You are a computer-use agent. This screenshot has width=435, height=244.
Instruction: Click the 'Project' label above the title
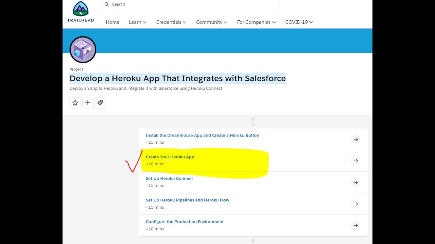76,69
